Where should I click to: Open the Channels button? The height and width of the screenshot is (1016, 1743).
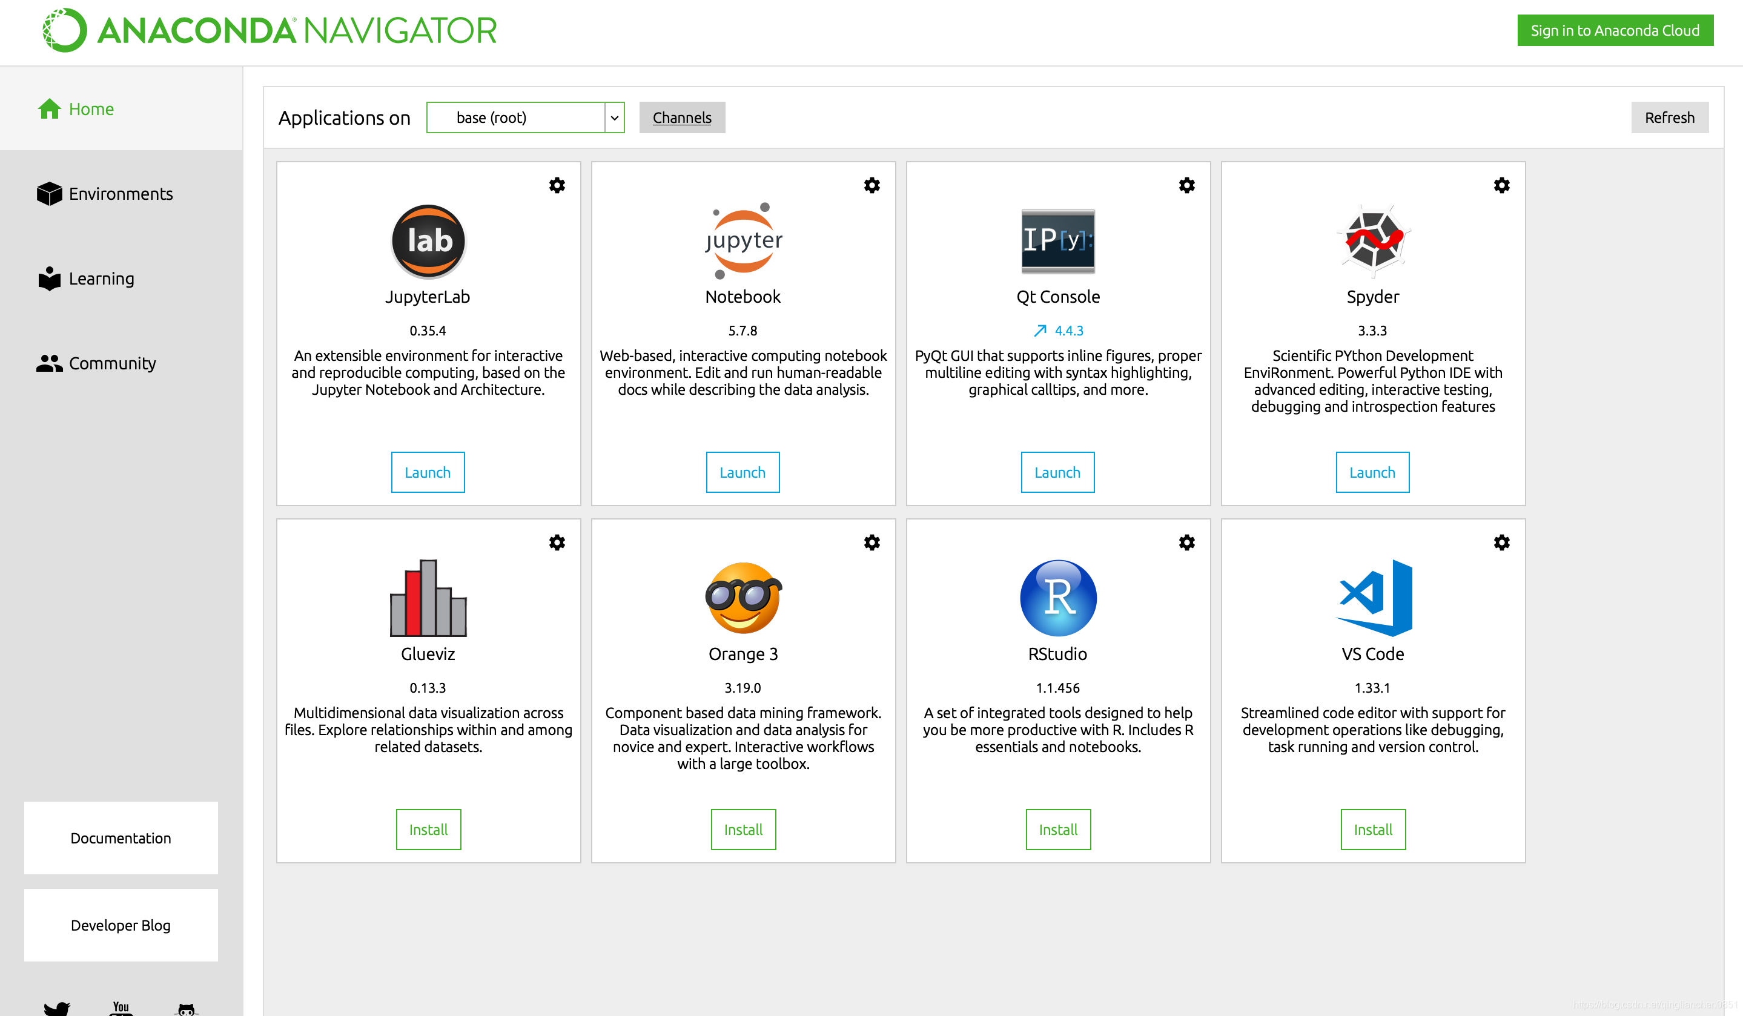682,117
